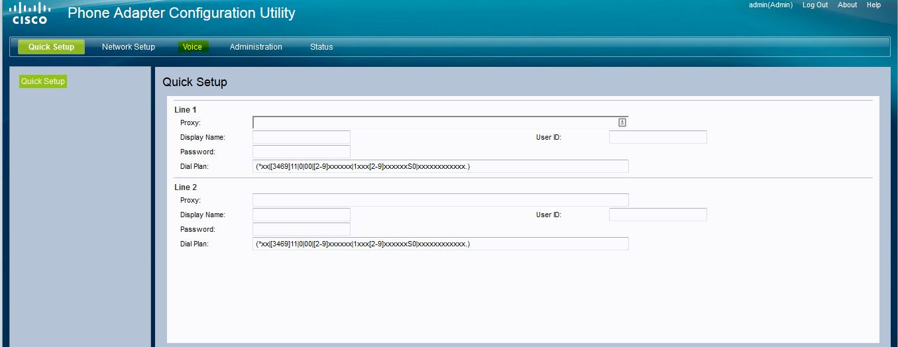
Task: Click the Line 1 Proxy label
Action: pyautogui.click(x=190, y=123)
